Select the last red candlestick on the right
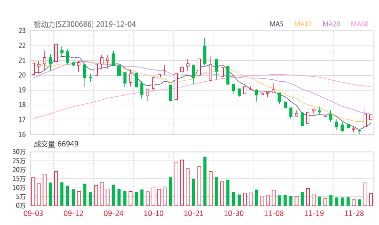The width and height of the screenshot is (379, 225). coord(371,117)
